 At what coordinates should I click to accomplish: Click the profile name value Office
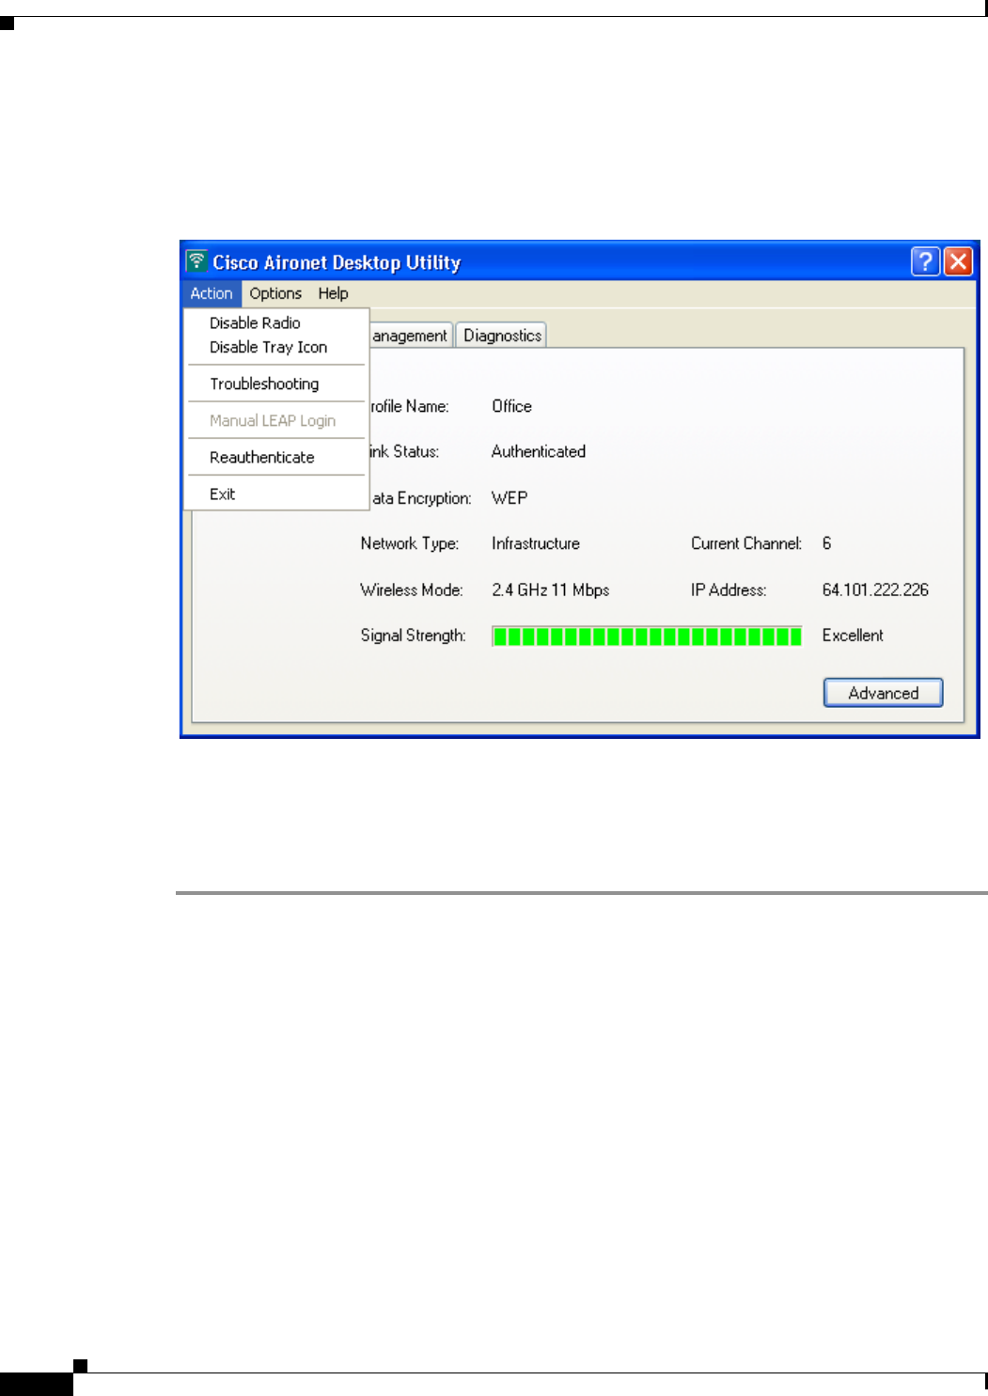pos(511,406)
